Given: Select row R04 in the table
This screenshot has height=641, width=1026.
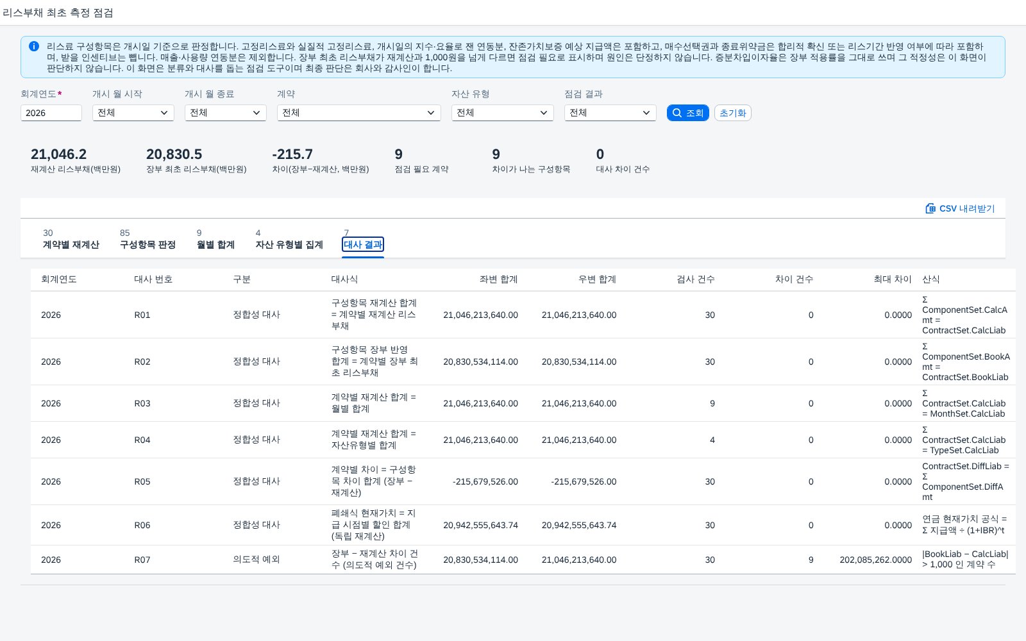Looking at the screenshot, I should 523,440.
